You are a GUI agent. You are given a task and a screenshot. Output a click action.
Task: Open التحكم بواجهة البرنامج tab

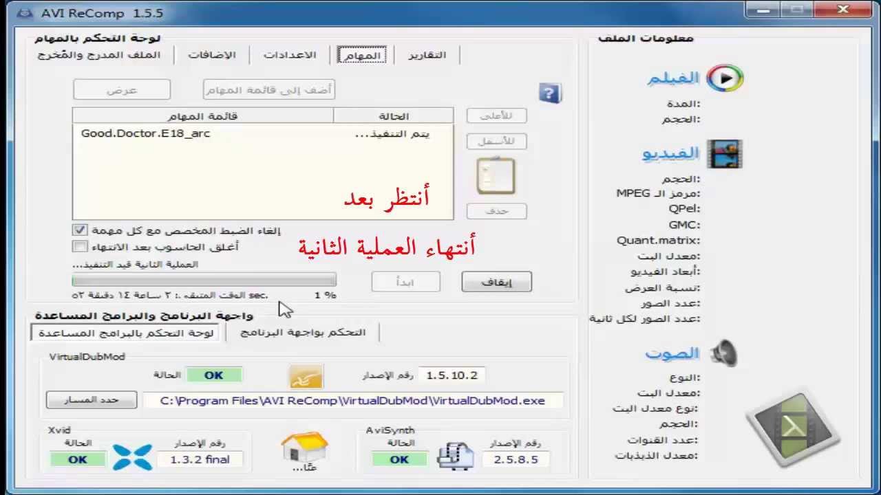tap(303, 333)
